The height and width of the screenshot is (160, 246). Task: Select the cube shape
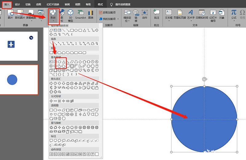[x=51, y=70]
